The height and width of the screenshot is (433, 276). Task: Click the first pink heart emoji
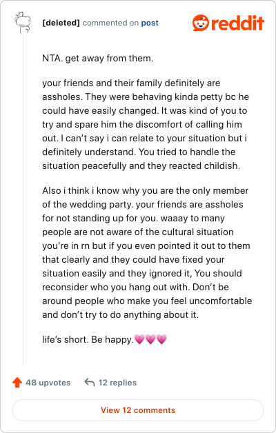coord(139,339)
